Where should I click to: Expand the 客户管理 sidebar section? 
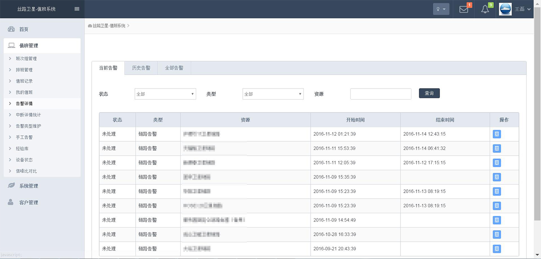[x=29, y=202]
